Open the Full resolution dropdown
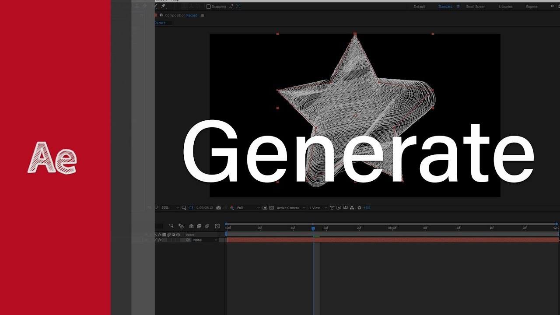Image resolution: width=560 pixels, height=315 pixels. click(248, 208)
